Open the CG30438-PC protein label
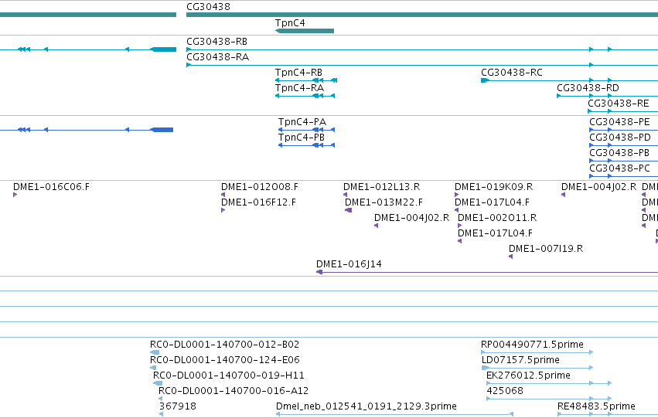Image resolution: width=658 pixels, height=418 pixels. click(620, 168)
